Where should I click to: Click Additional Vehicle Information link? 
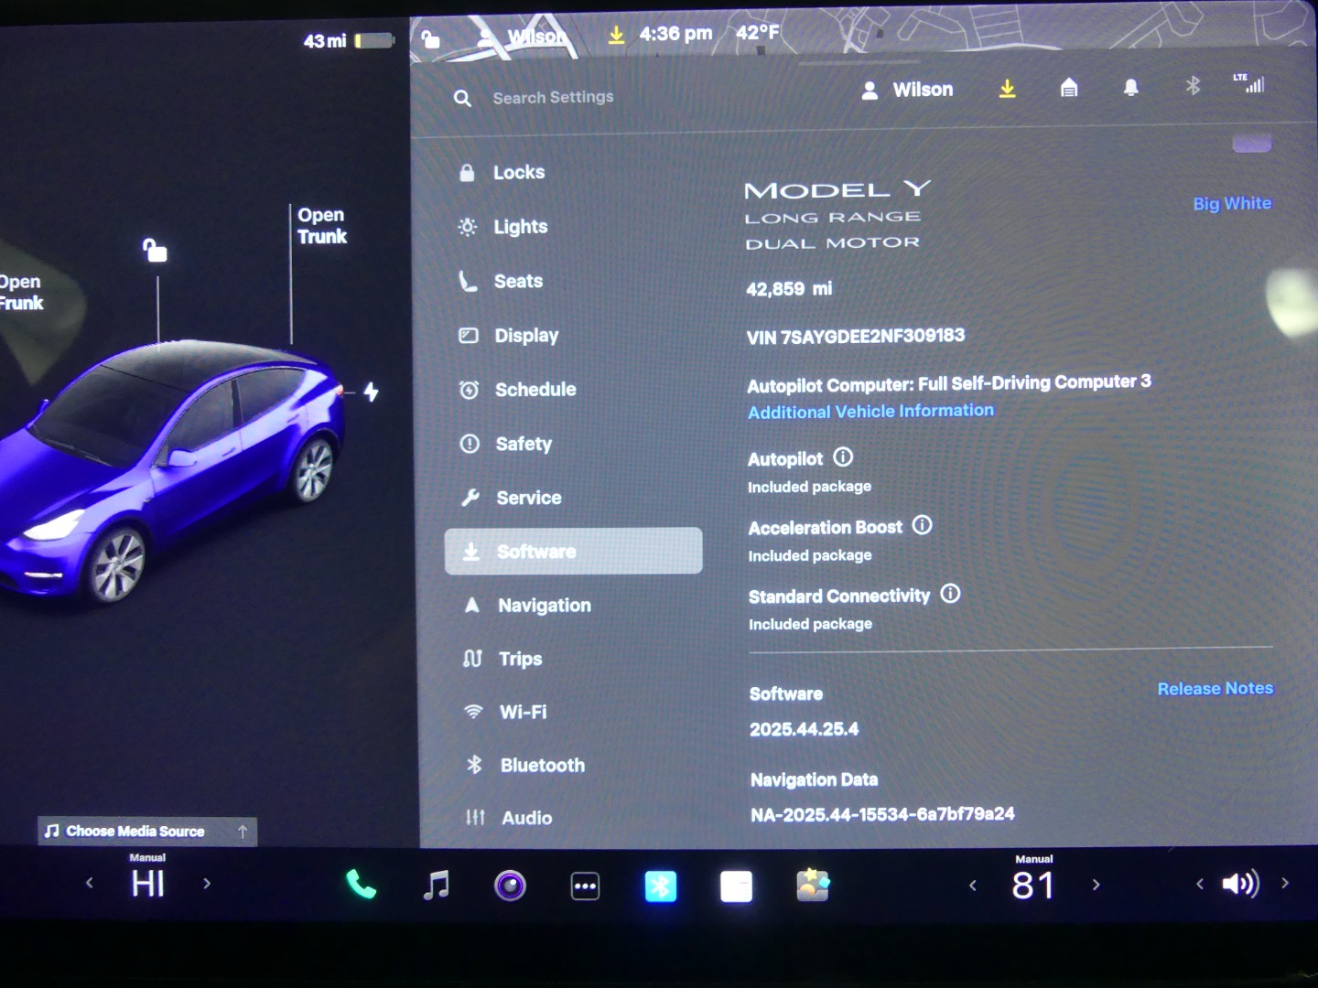[870, 412]
